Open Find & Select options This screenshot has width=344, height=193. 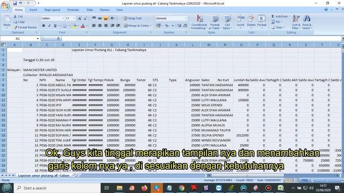point(307,22)
